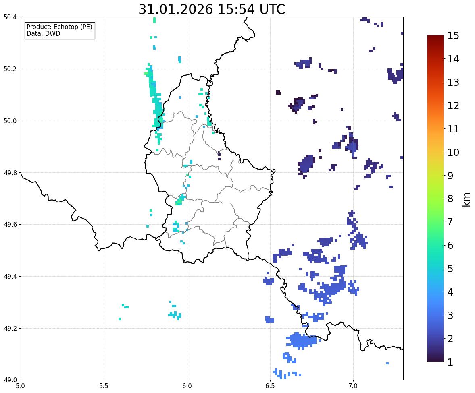Click the 6.0 longitude axis tick label
This screenshot has width=475, height=393.
click(x=187, y=386)
